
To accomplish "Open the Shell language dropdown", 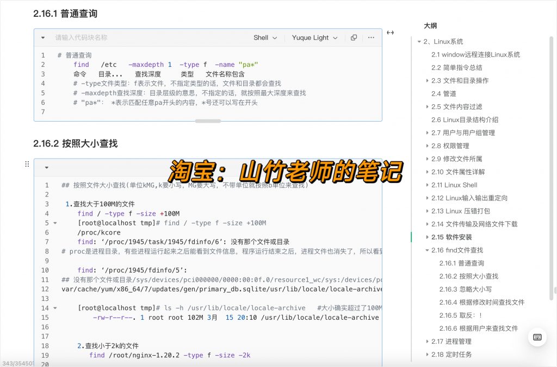I will 264,37.
